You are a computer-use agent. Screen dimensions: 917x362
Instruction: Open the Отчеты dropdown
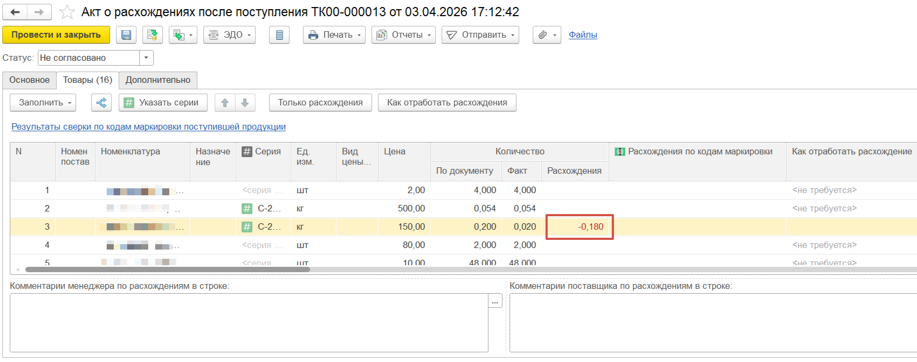(x=403, y=35)
